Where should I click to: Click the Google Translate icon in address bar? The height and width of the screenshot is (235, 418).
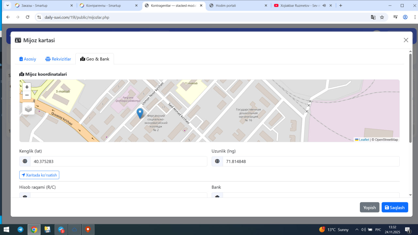(x=373, y=17)
